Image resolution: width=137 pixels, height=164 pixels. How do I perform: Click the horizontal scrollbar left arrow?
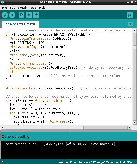pos(3,128)
